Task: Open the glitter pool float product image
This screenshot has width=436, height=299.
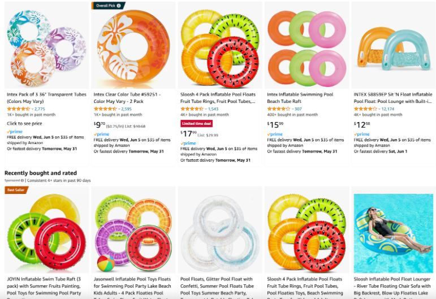Action: pos(220,230)
